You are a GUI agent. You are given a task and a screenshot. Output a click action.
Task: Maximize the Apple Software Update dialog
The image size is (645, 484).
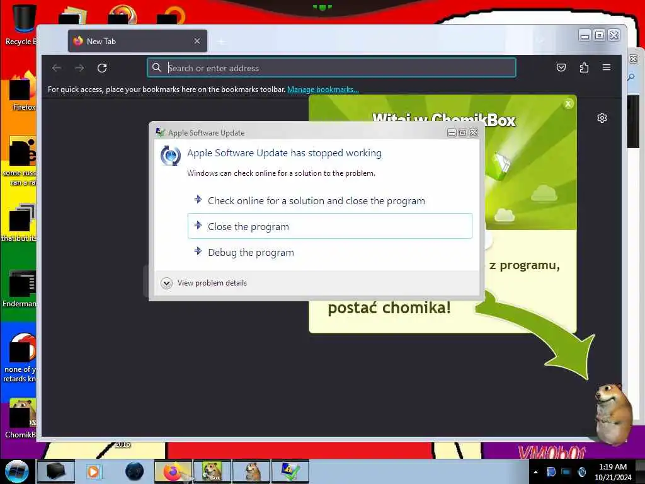coord(462,132)
